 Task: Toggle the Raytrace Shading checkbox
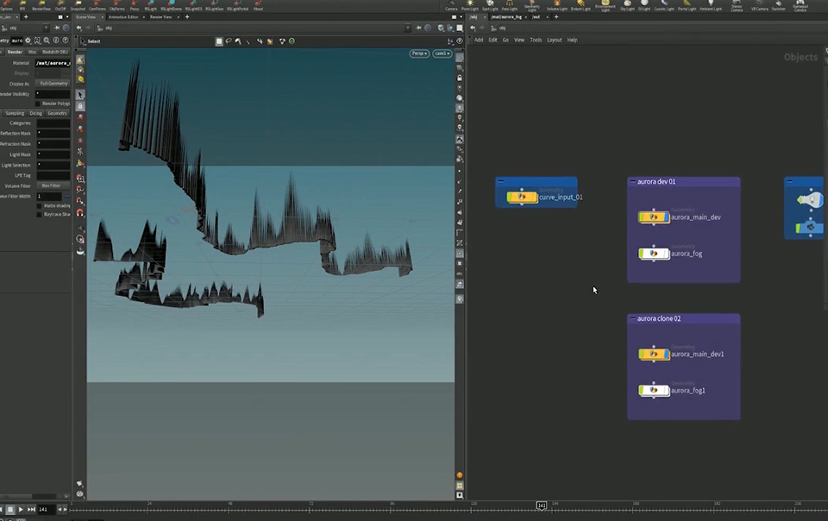click(x=38, y=214)
